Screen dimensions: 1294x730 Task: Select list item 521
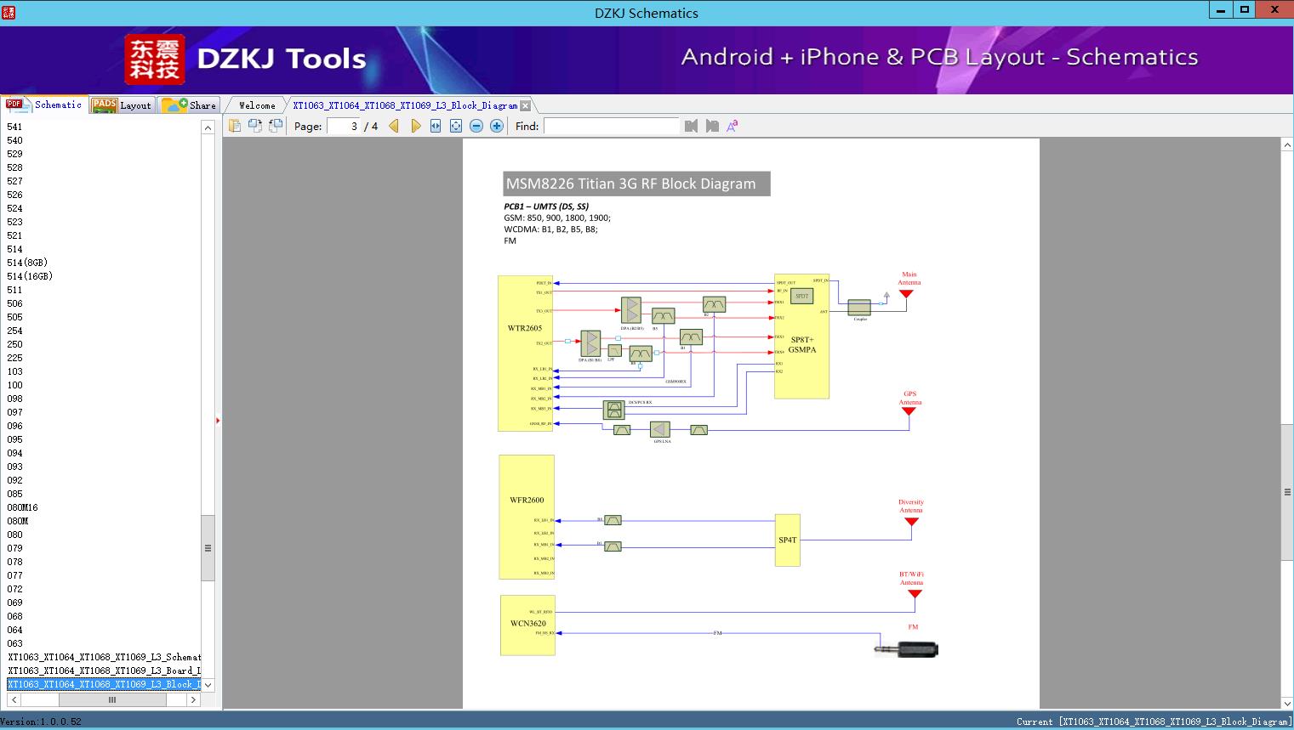point(14,235)
